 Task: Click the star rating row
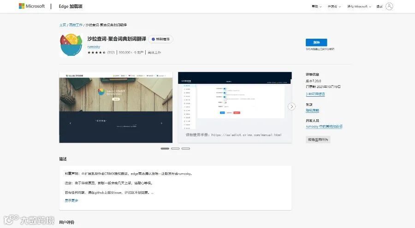tap(97, 53)
